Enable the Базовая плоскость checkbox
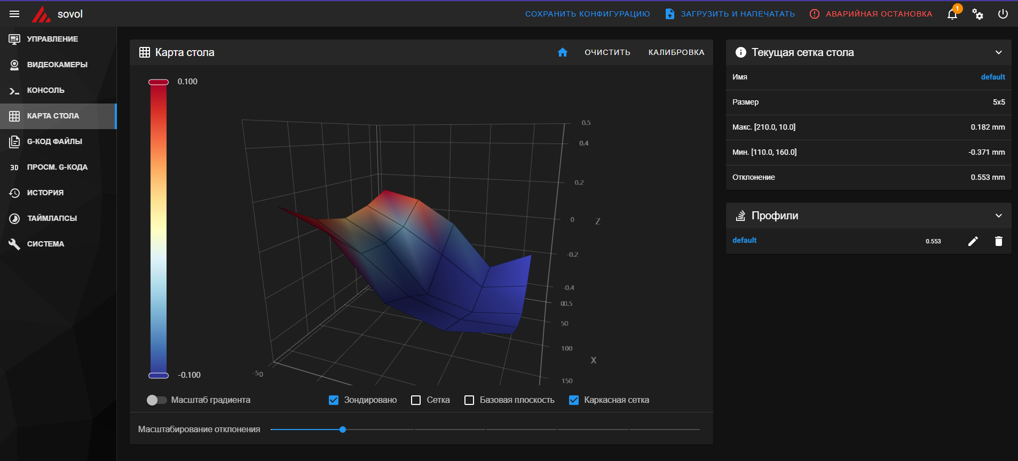 (469, 400)
